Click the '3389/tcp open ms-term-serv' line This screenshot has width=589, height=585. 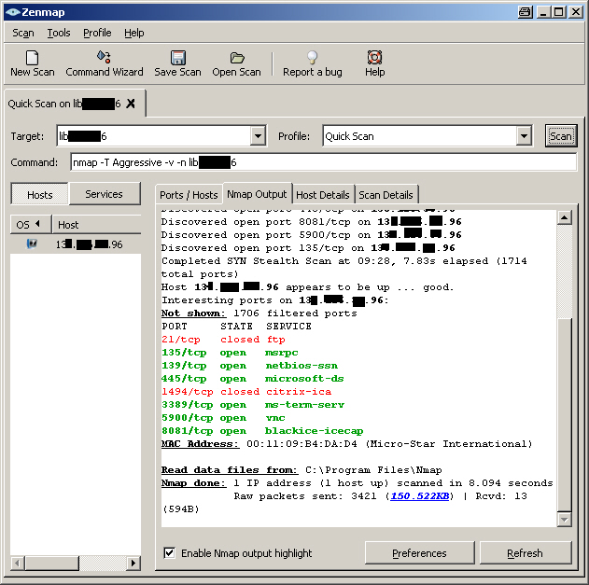253,405
